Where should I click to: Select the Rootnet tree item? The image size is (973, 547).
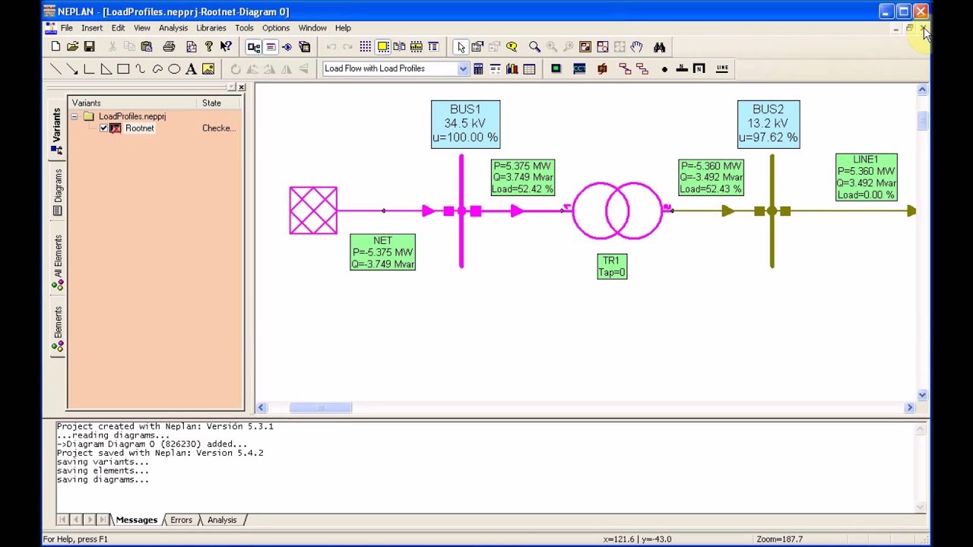[x=140, y=128]
